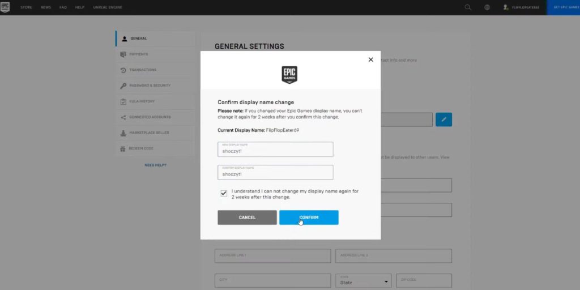Click the 'Confirm display name change' title
This screenshot has width=580, height=290.
tap(255, 102)
